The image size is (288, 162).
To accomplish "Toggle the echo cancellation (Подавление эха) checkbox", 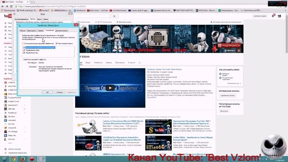I will point(24,53).
